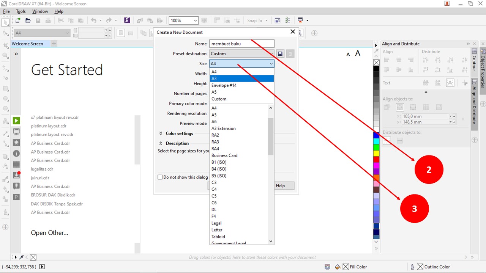Toggle Align objects to Page center
Screen dimensions: 486x273
[413, 107]
